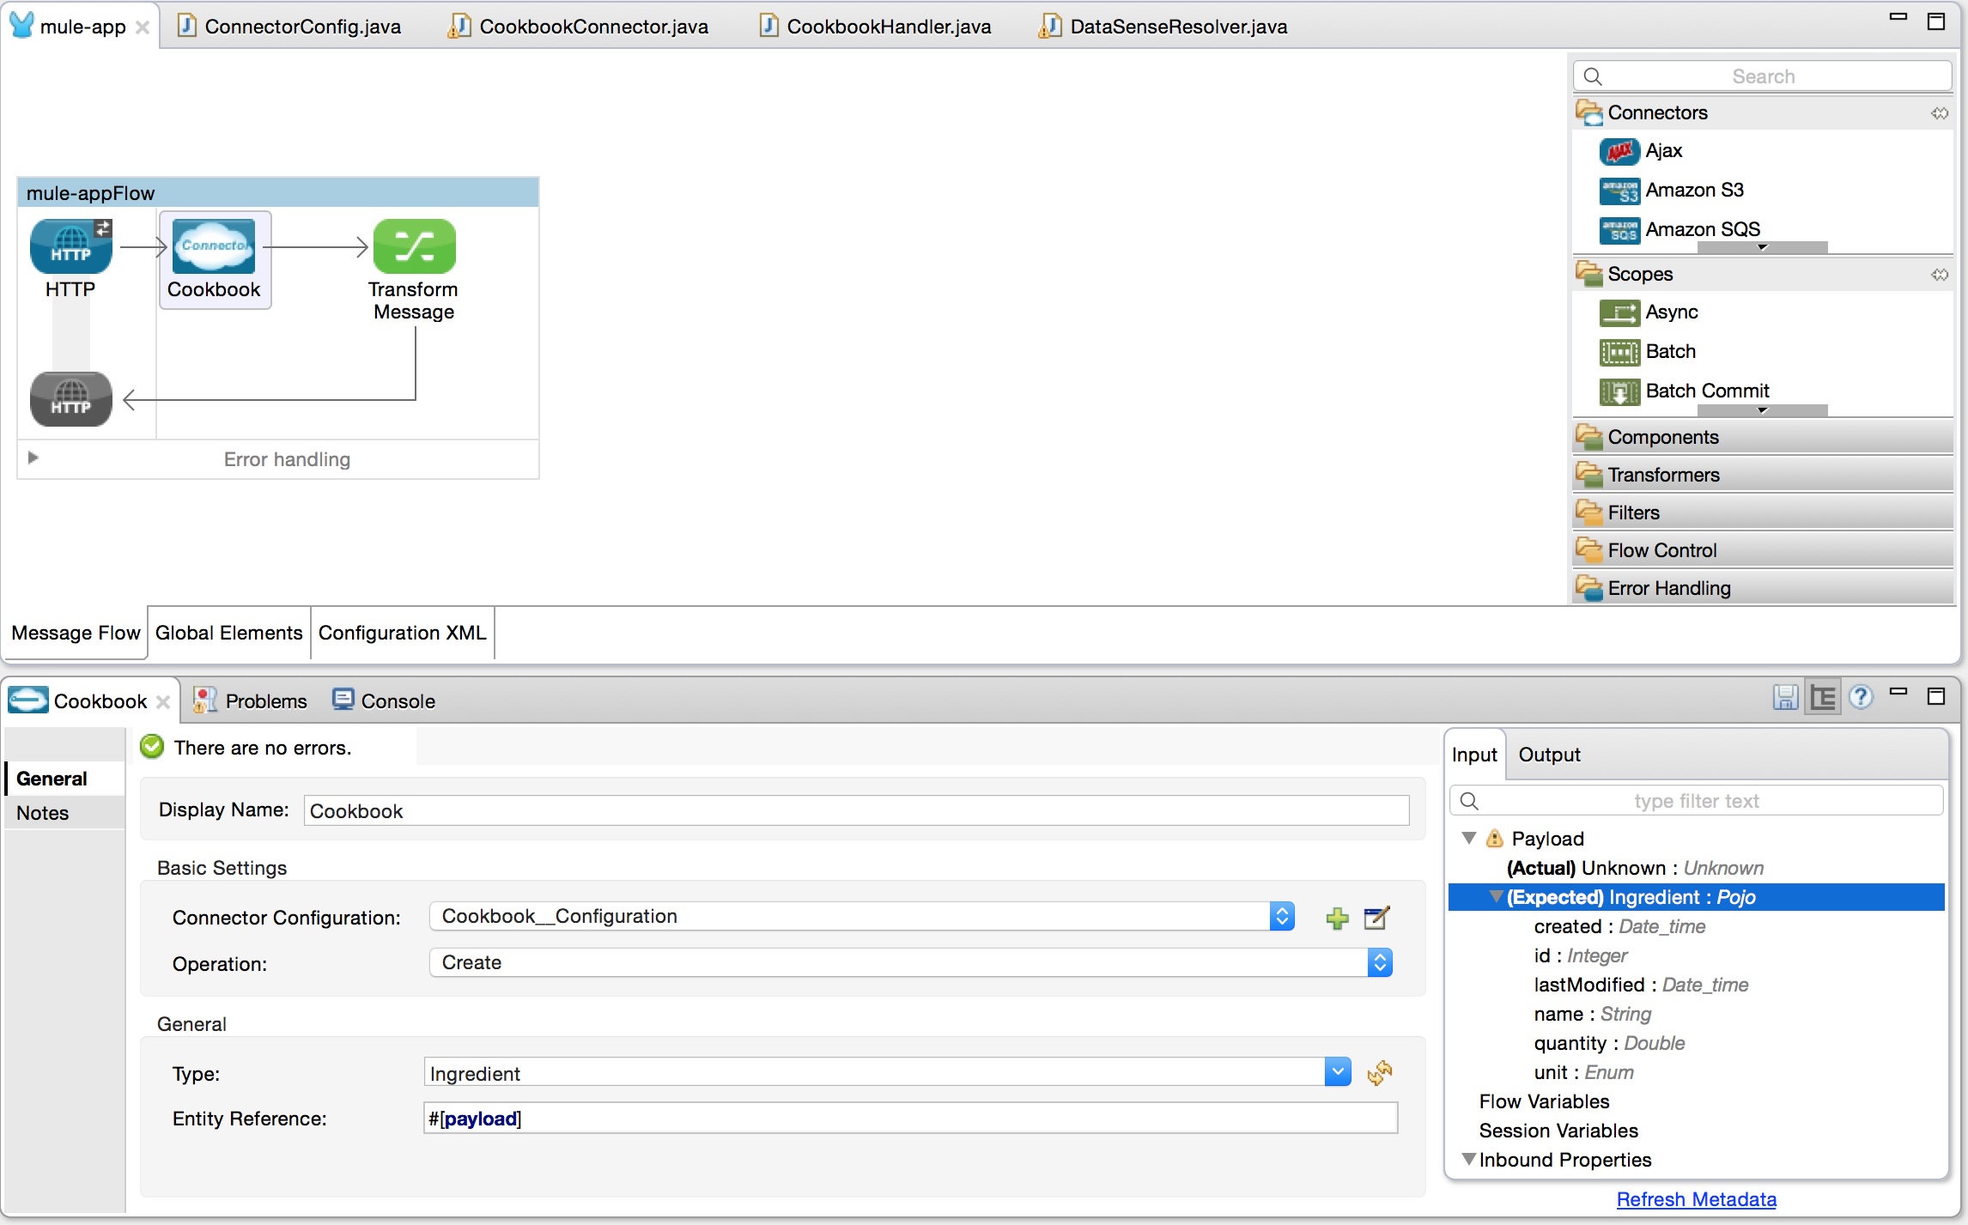
Task: Open the help question mark icon
Action: [x=1861, y=698]
